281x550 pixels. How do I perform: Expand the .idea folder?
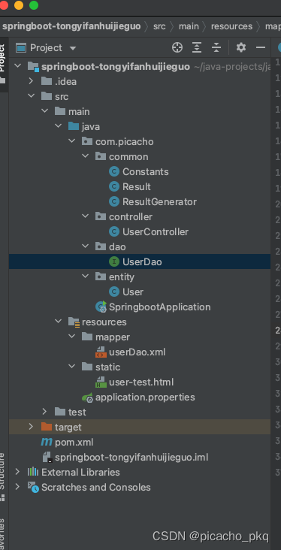coord(31,81)
